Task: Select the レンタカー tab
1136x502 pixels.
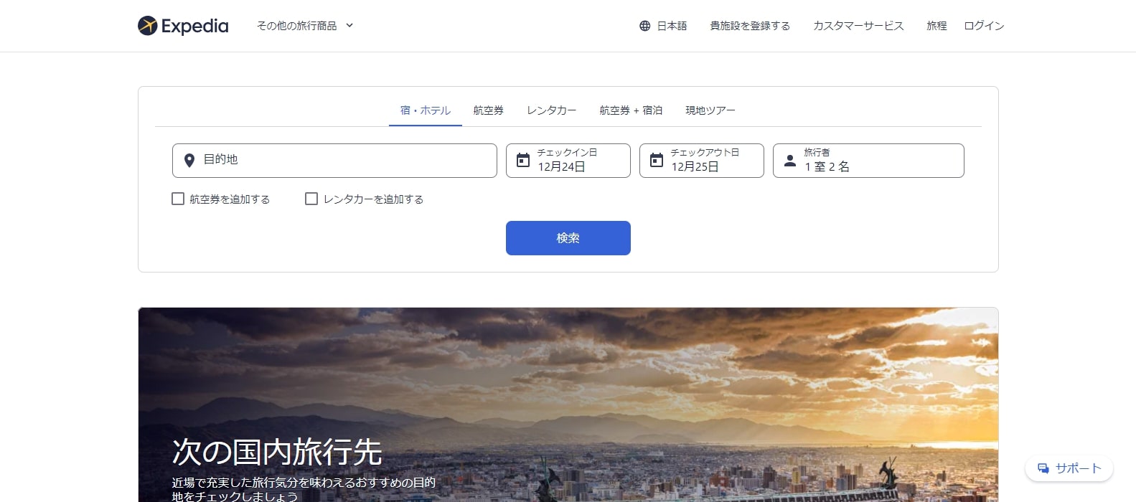Action: 551,110
